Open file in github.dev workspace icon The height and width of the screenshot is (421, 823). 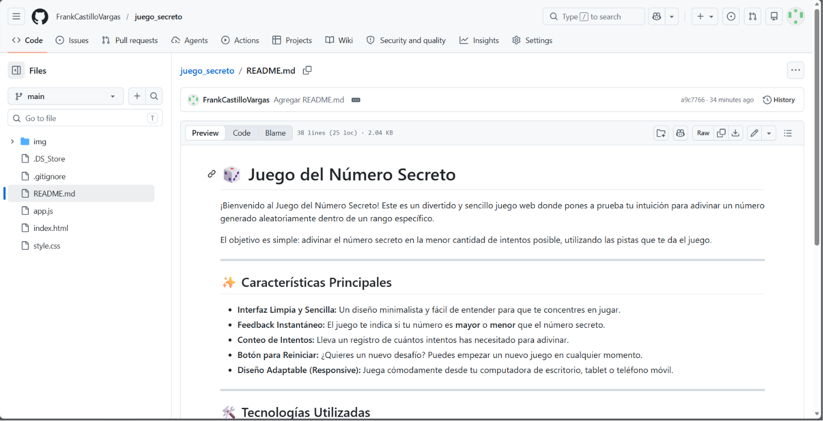661,133
